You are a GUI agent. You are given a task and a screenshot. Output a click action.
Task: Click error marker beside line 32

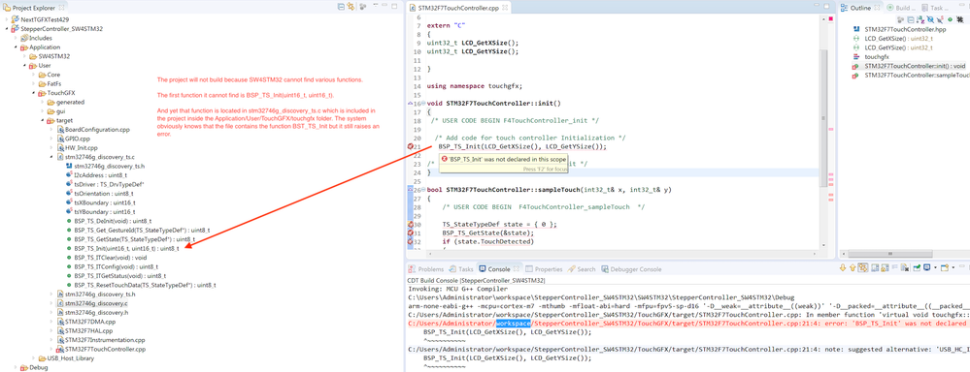(411, 242)
